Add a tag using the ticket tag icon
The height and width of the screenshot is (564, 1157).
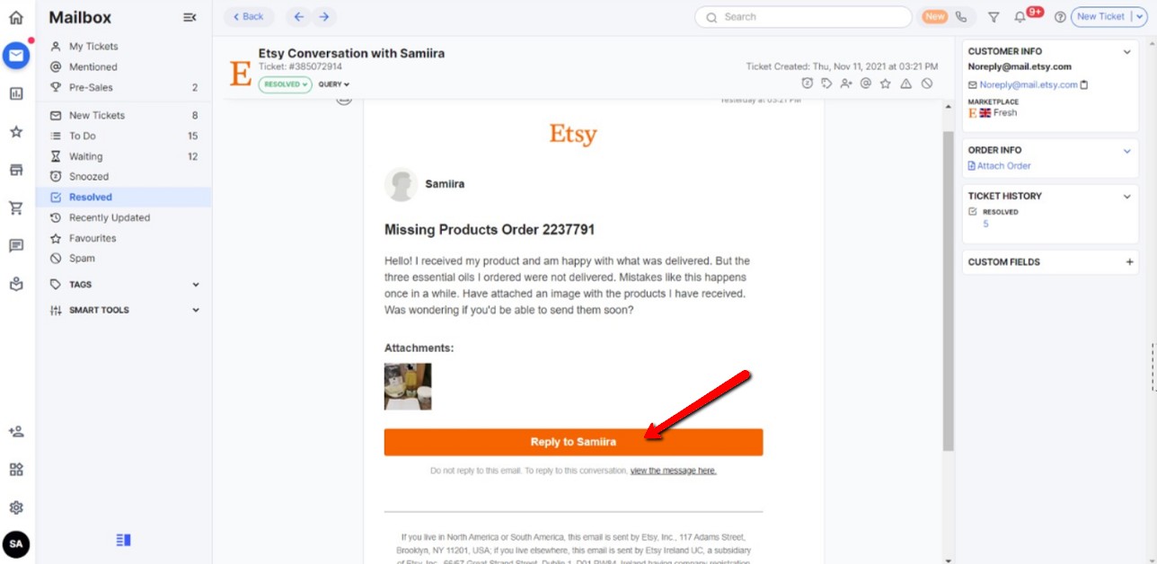coord(826,84)
